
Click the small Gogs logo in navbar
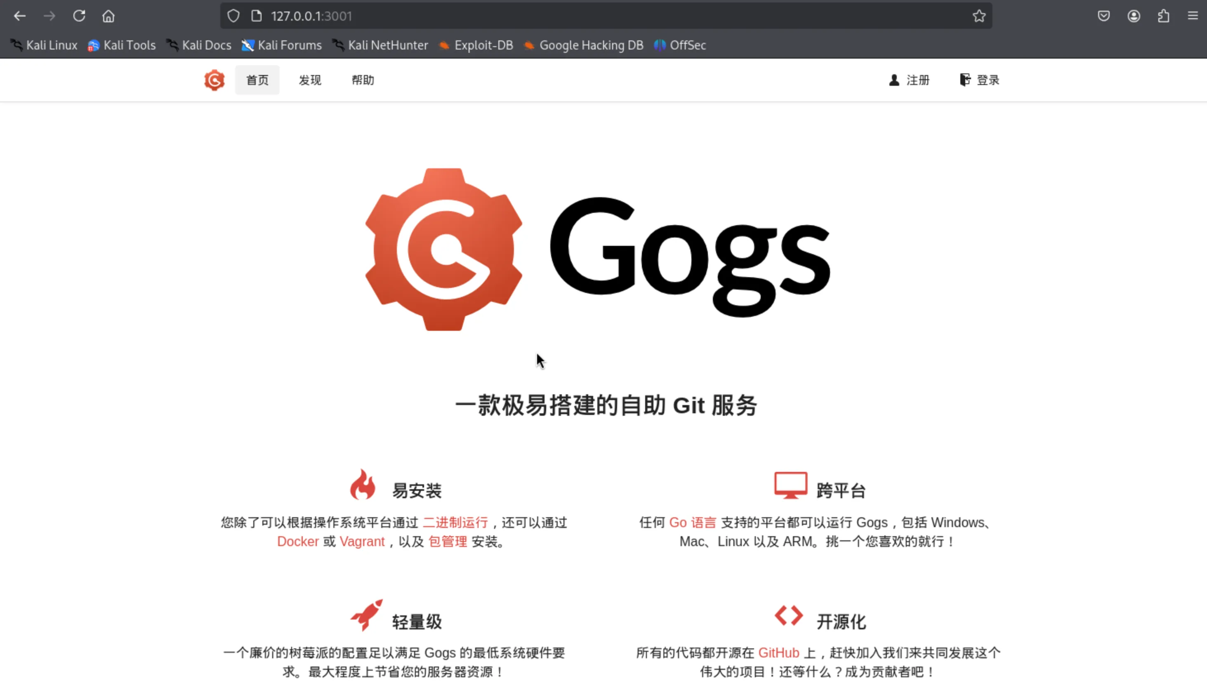click(214, 80)
